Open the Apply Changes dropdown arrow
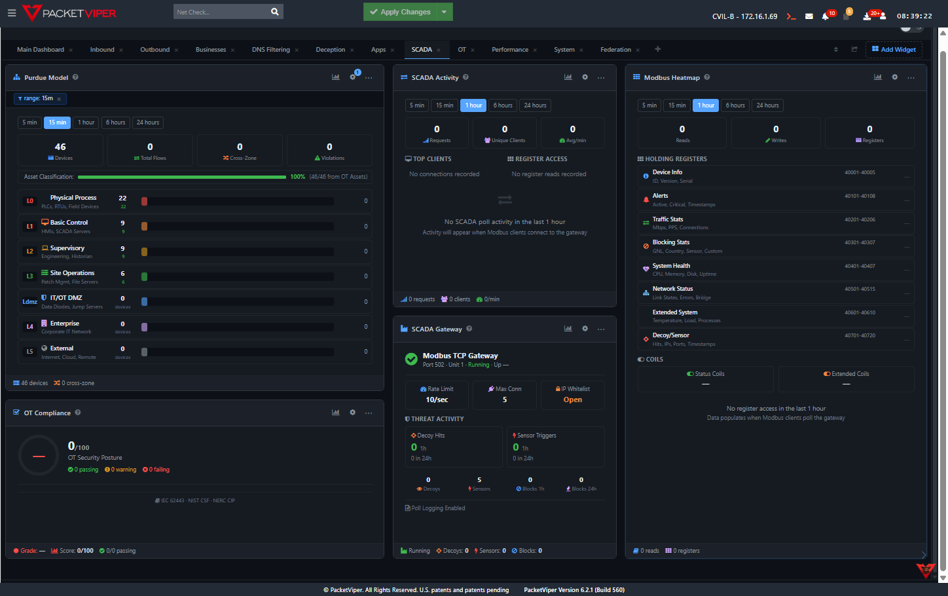 [445, 12]
